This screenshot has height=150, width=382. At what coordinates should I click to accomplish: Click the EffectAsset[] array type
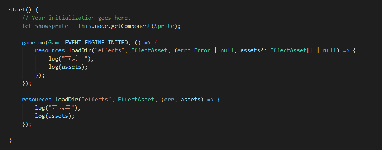coord(292,50)
